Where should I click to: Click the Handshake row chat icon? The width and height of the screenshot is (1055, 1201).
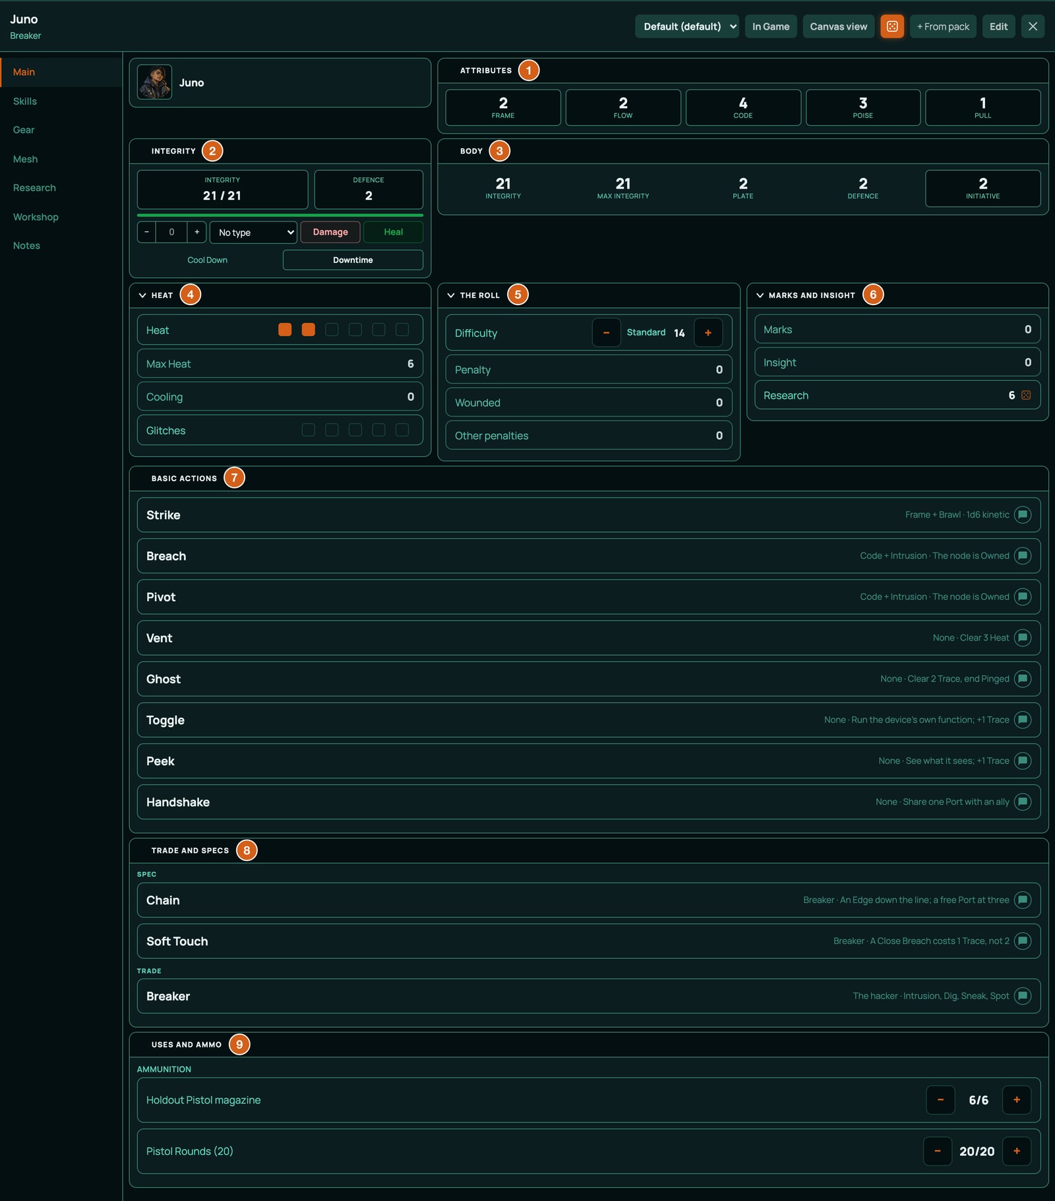point(1022,802)
